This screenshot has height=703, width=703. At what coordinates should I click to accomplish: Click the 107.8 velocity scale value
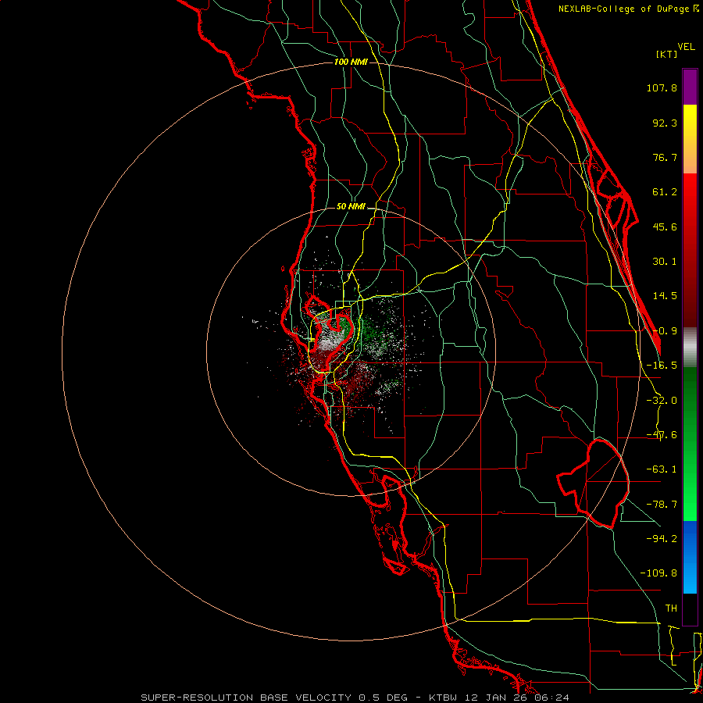click(662, 87)
